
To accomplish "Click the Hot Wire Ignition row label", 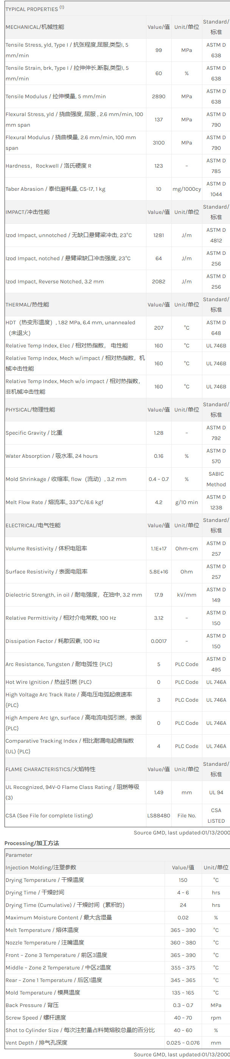I will [48, 682].
